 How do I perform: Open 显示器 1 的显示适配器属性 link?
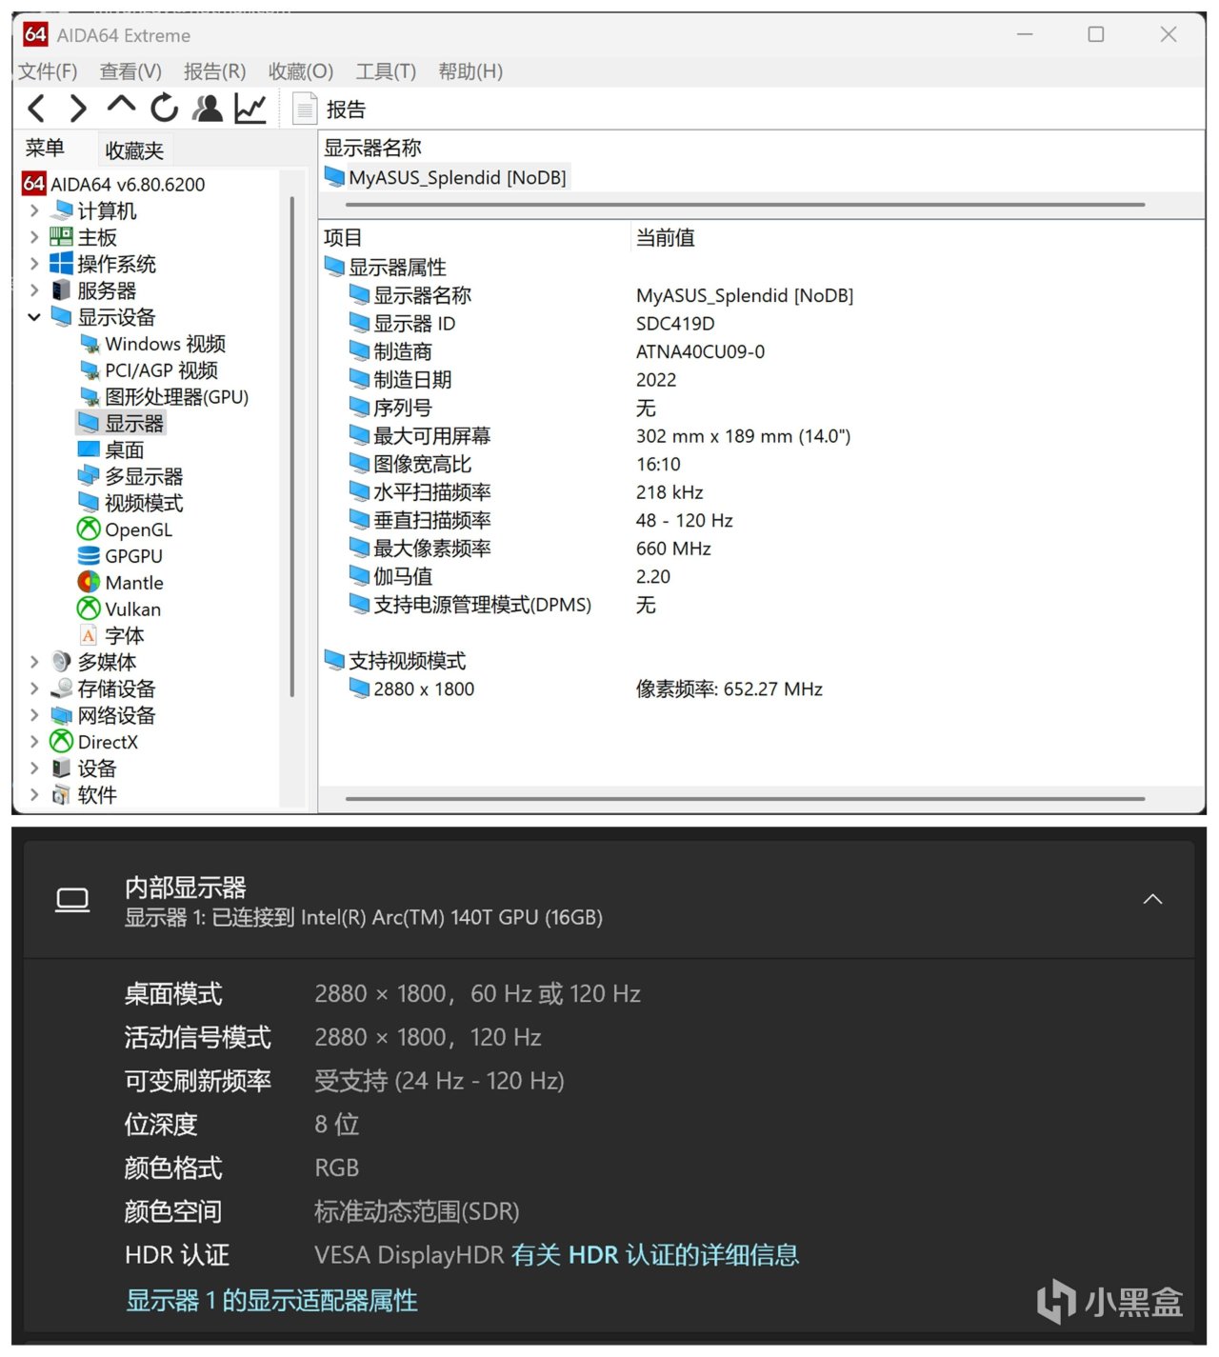coord(271,1301)
